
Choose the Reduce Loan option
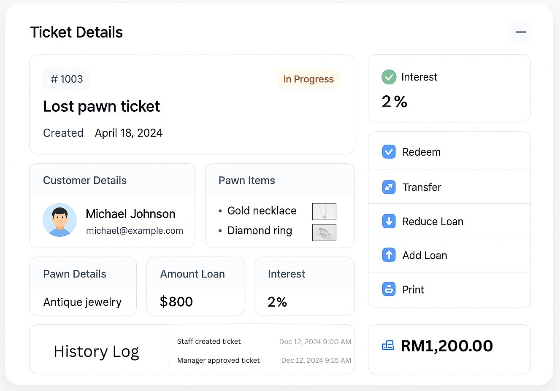[x=433, y=221]
